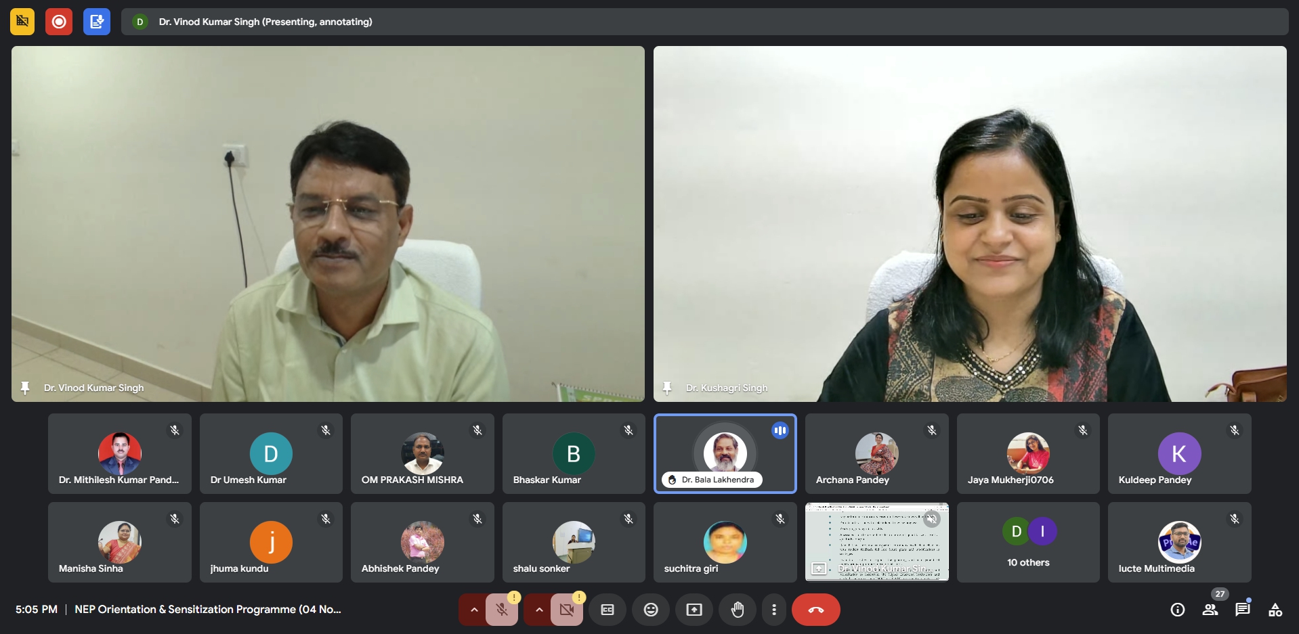The image size is (1299, 634).
Task: Click the blue transcription indicator icon
Action: pyautogui.click(x=96, y=22)
